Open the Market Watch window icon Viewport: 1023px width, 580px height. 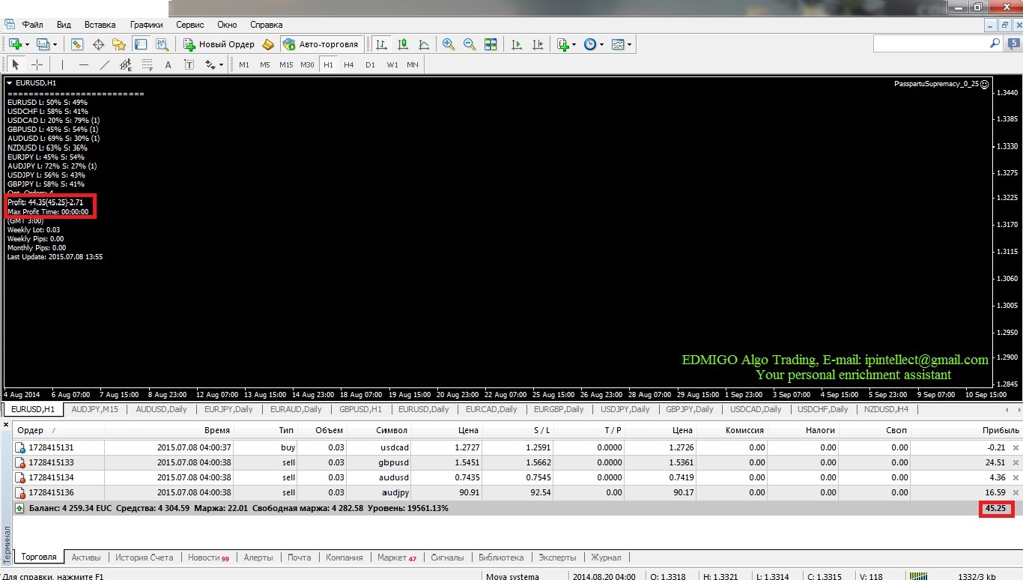pyautogui.click(x=76, y=44)
